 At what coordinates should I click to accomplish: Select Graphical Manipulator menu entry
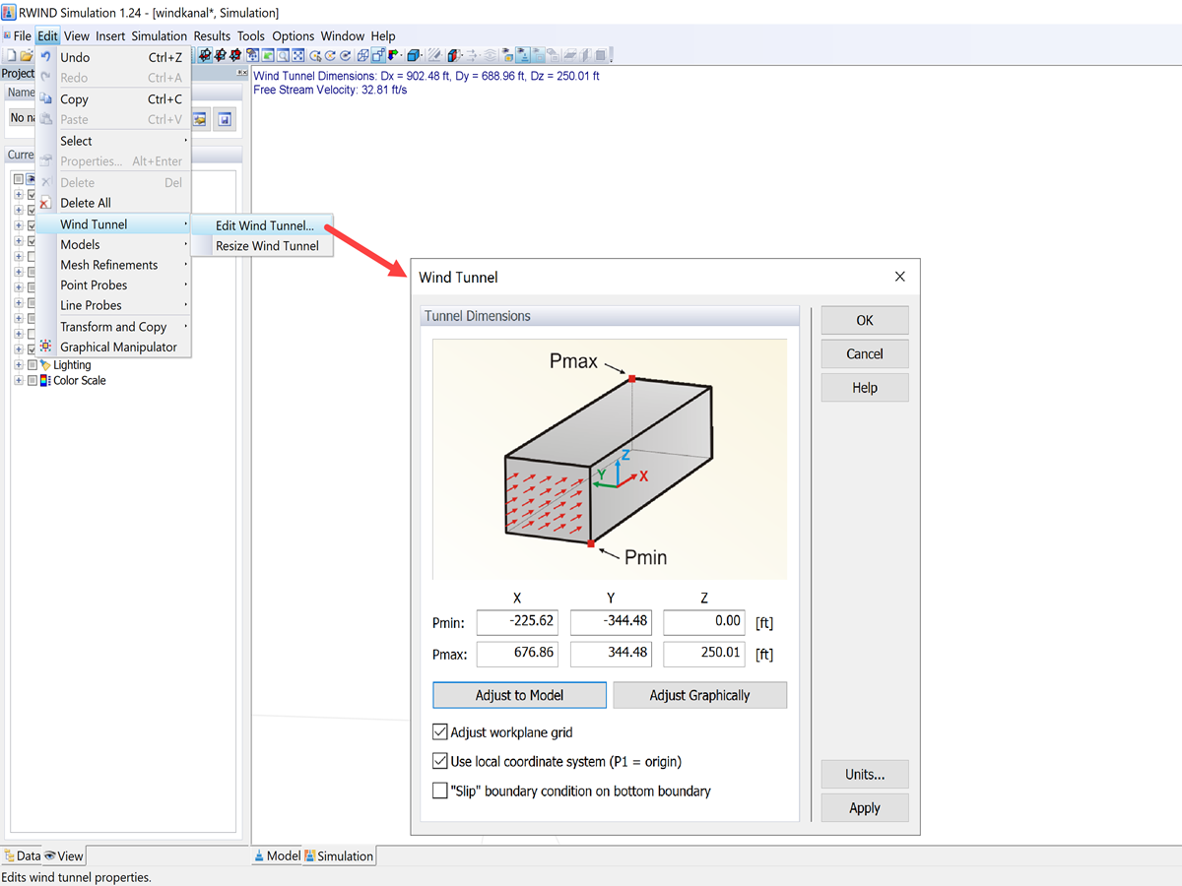(x=113, y=347)
